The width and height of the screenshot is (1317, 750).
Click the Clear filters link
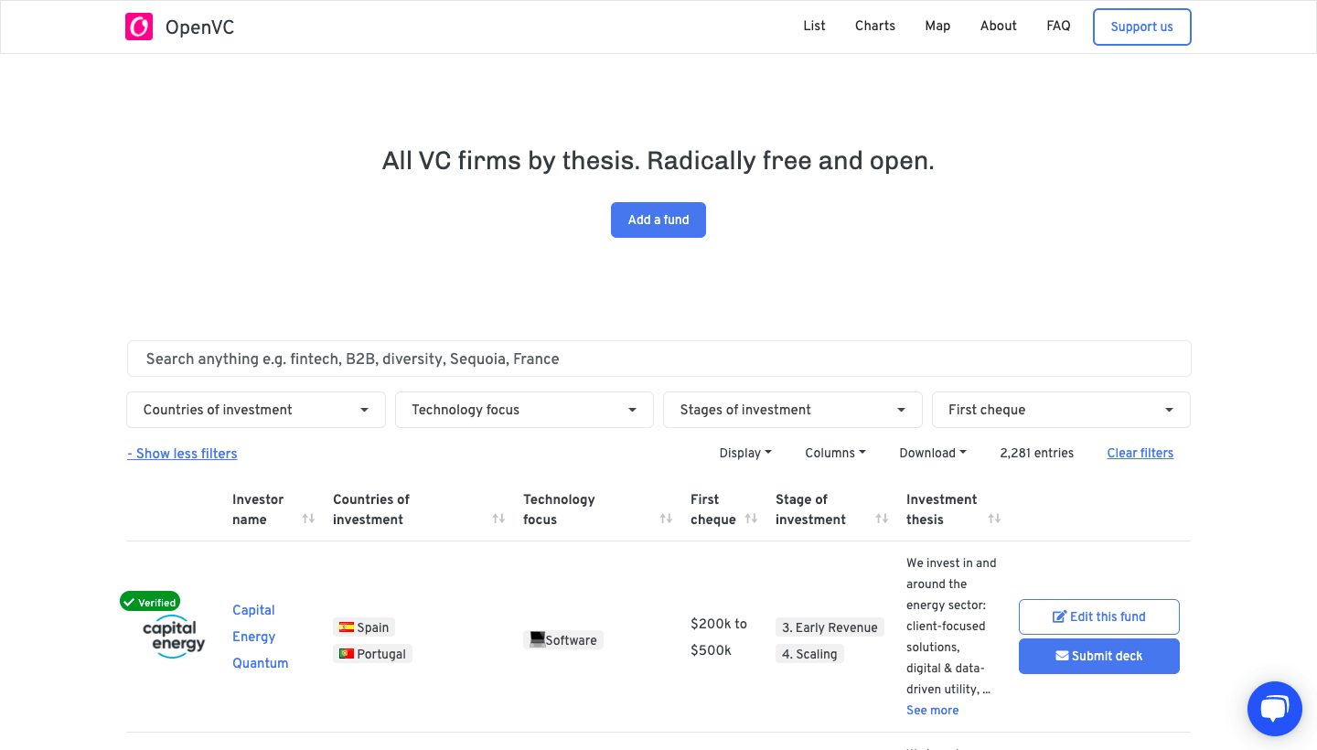pyautogui.click(x=1140, y=453)
